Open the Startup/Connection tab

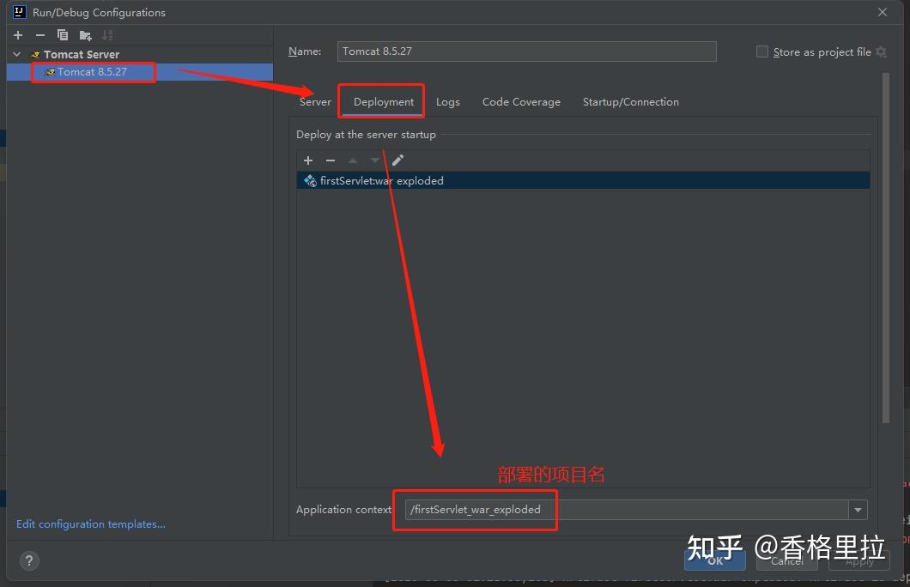tap(630, 101)
